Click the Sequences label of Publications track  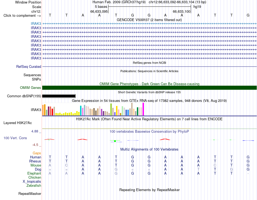pyautogui.click(x=32, y=75)
